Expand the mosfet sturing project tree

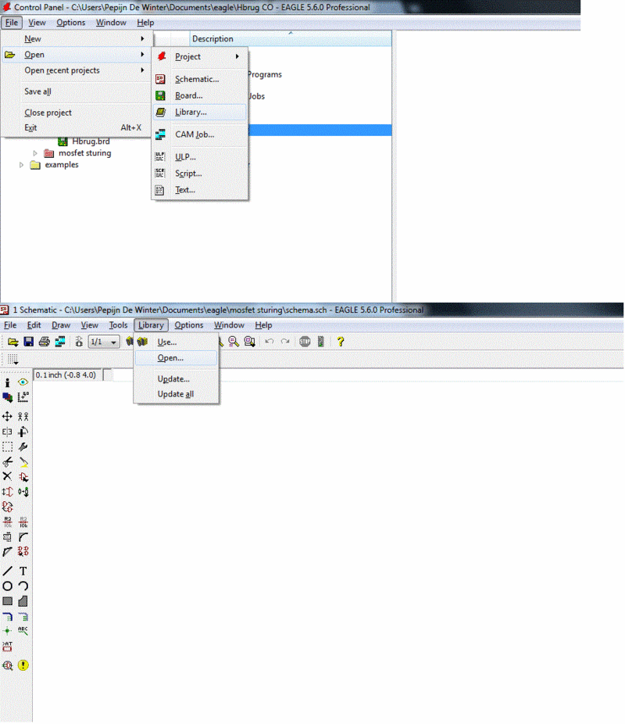pyautogui.click(x=35, y=153)
